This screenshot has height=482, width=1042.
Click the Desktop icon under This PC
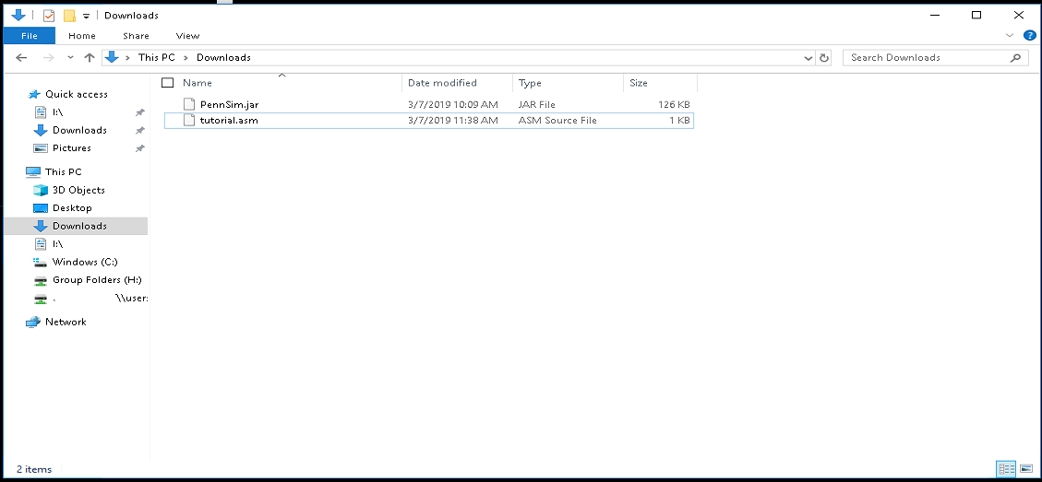(x=41, y=207)
